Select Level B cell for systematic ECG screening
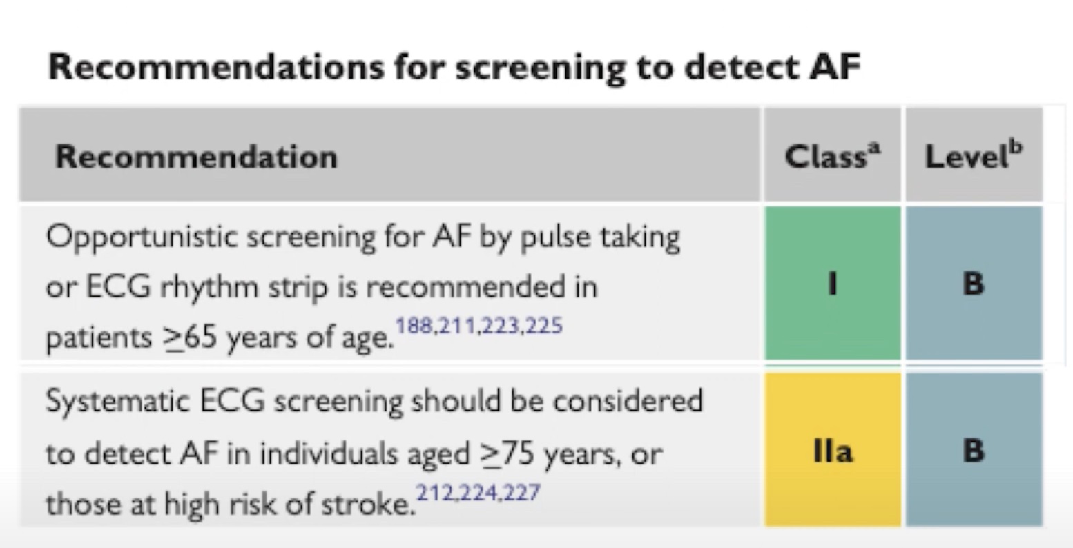 coord(974,450)
